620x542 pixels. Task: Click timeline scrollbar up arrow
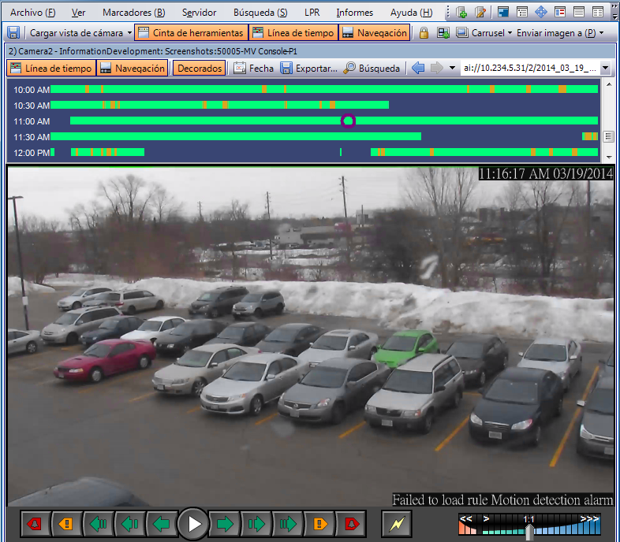(608, 84)
